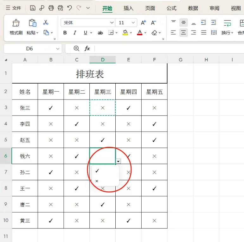The image size is (244, 242).
Task: Toggle underline formatting
Action: coord(86,33)
